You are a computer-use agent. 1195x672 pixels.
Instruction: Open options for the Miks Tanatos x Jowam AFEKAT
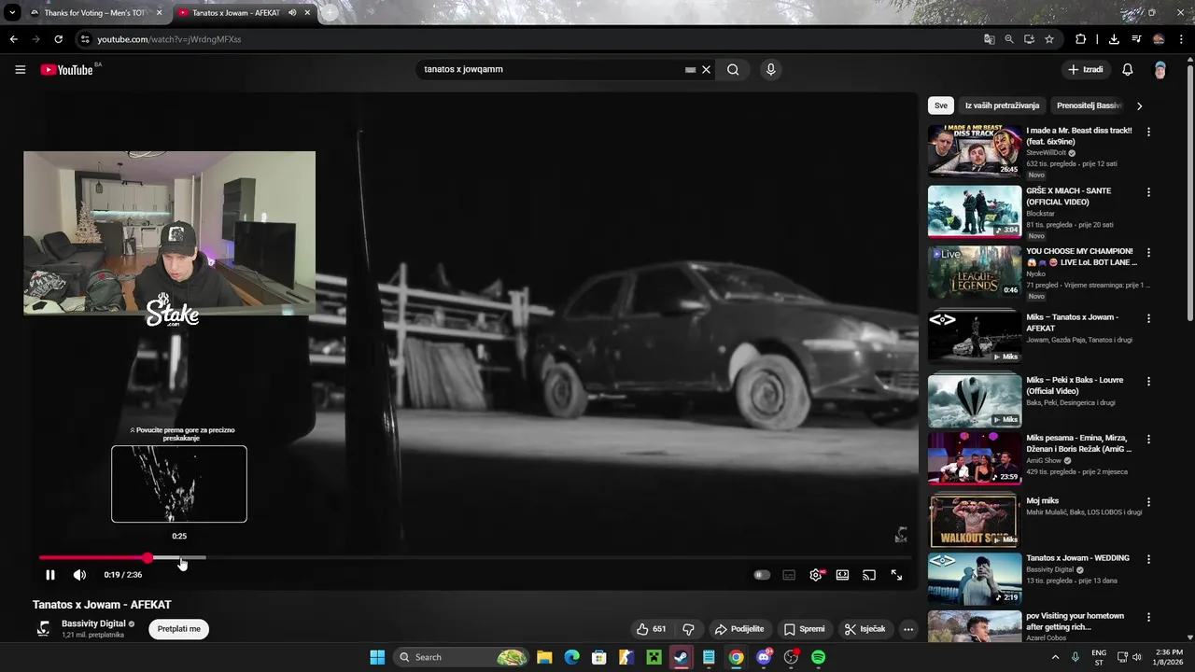[1148, 318]
